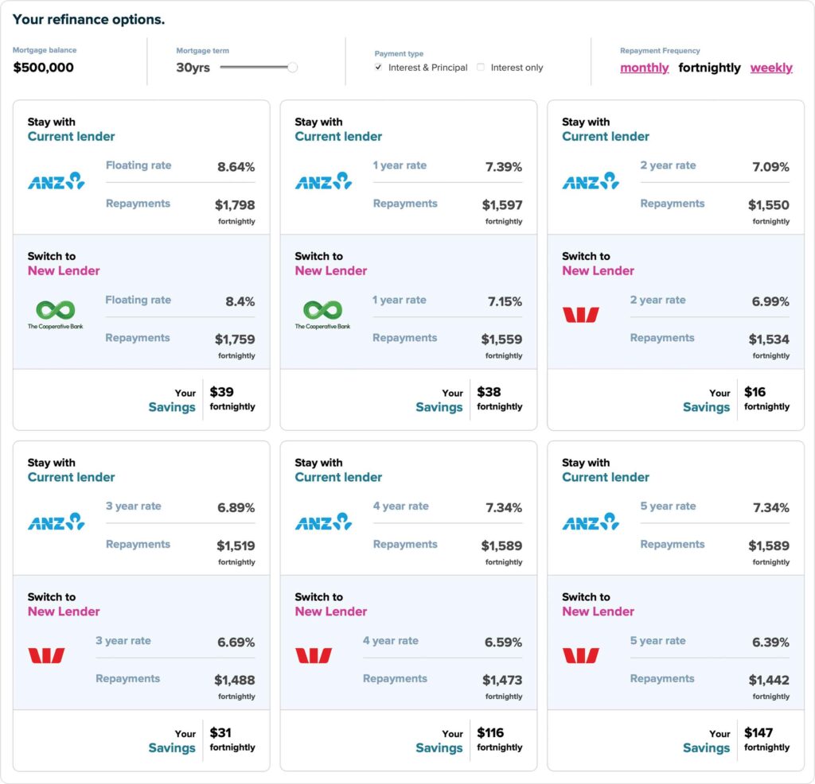This screenshot has width=815, height=784.
Task: Click the Cooperative Bank logo in the 1 year rate card
Action: pos(323,315)
